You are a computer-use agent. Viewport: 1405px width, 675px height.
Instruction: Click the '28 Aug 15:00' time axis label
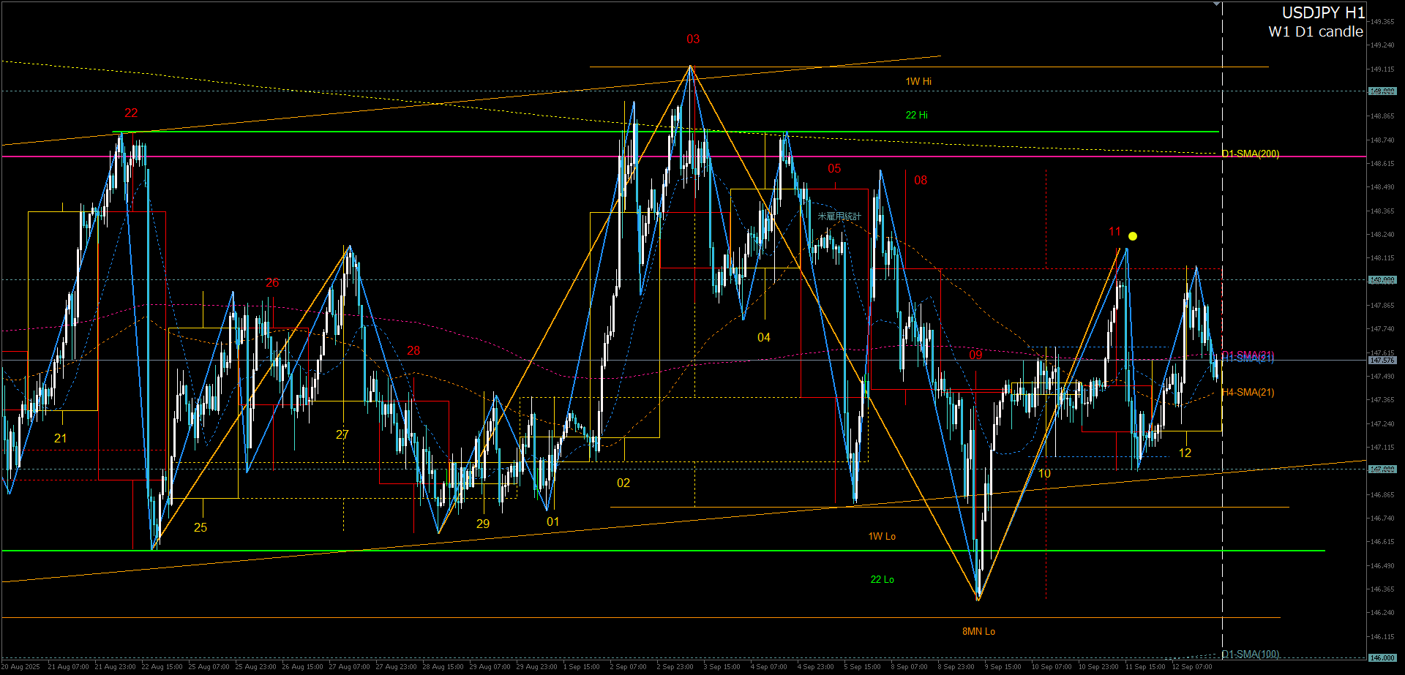pyautogui.click(x=443, y=667)
